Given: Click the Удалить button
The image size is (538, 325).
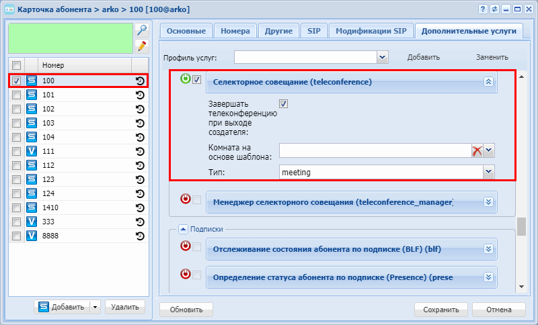Looking at the screenshot, I should [125, 307].
